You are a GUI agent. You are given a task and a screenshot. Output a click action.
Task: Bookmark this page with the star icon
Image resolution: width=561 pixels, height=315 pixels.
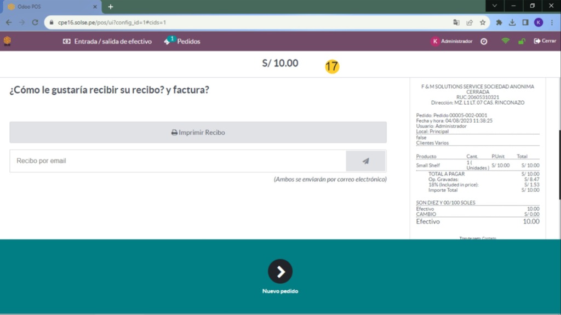[x=483, y=22]
